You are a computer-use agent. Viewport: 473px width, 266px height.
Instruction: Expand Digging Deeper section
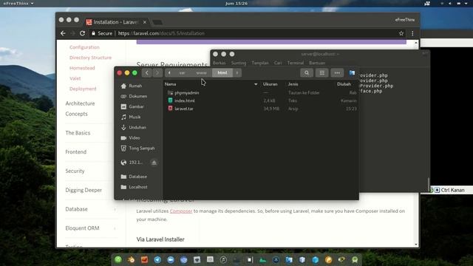(84, 190)
